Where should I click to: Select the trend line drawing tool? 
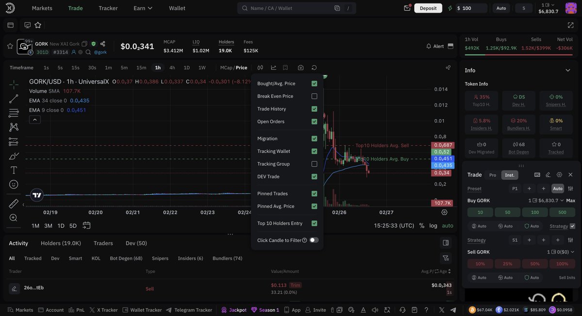(14, 99)
